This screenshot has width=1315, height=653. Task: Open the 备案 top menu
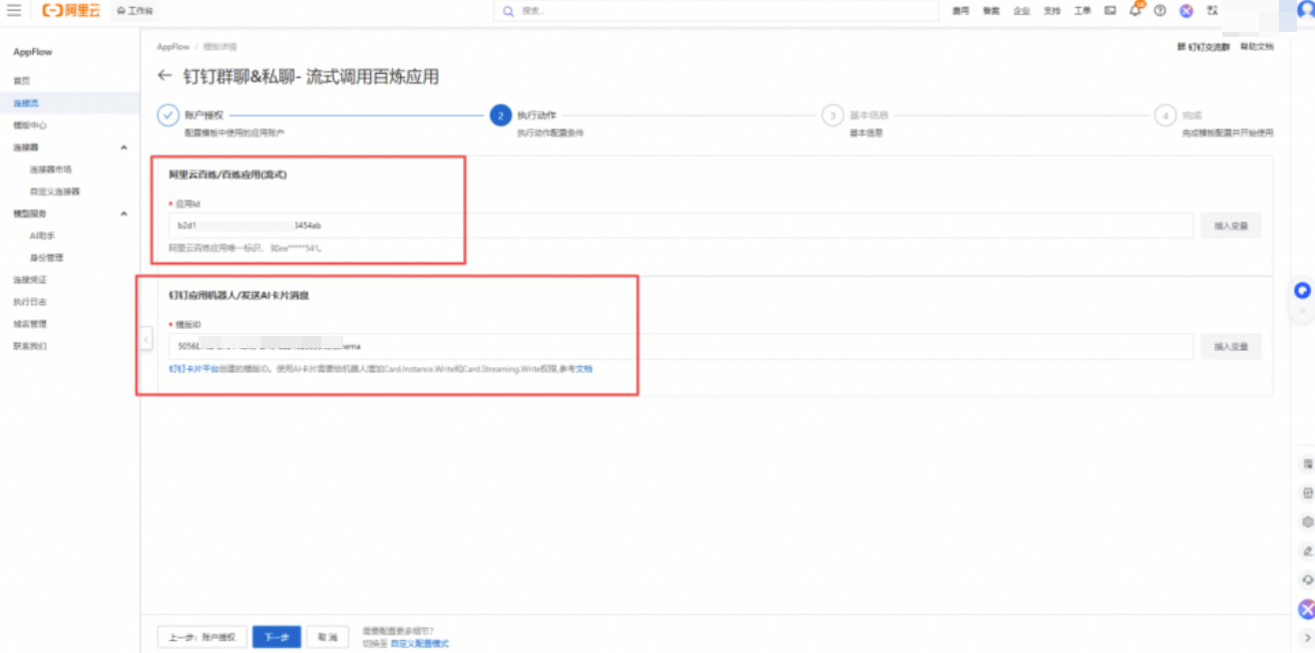click(991, 11)
